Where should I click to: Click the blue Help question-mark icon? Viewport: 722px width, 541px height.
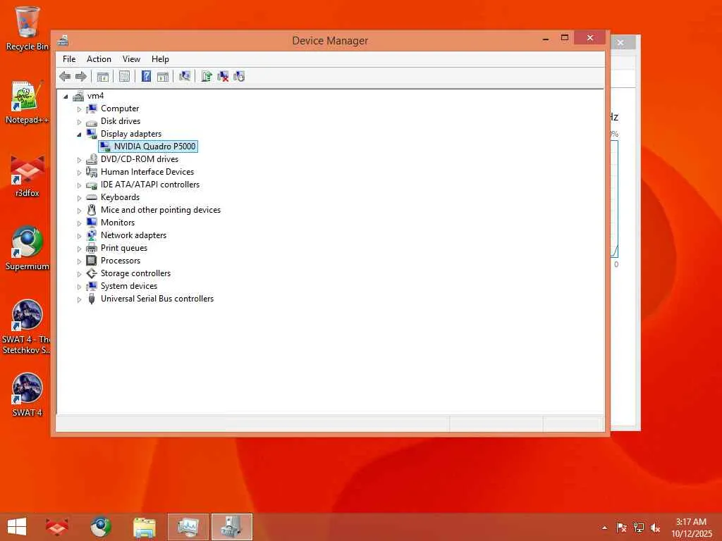pyautogui.click(x=146, y=76)
